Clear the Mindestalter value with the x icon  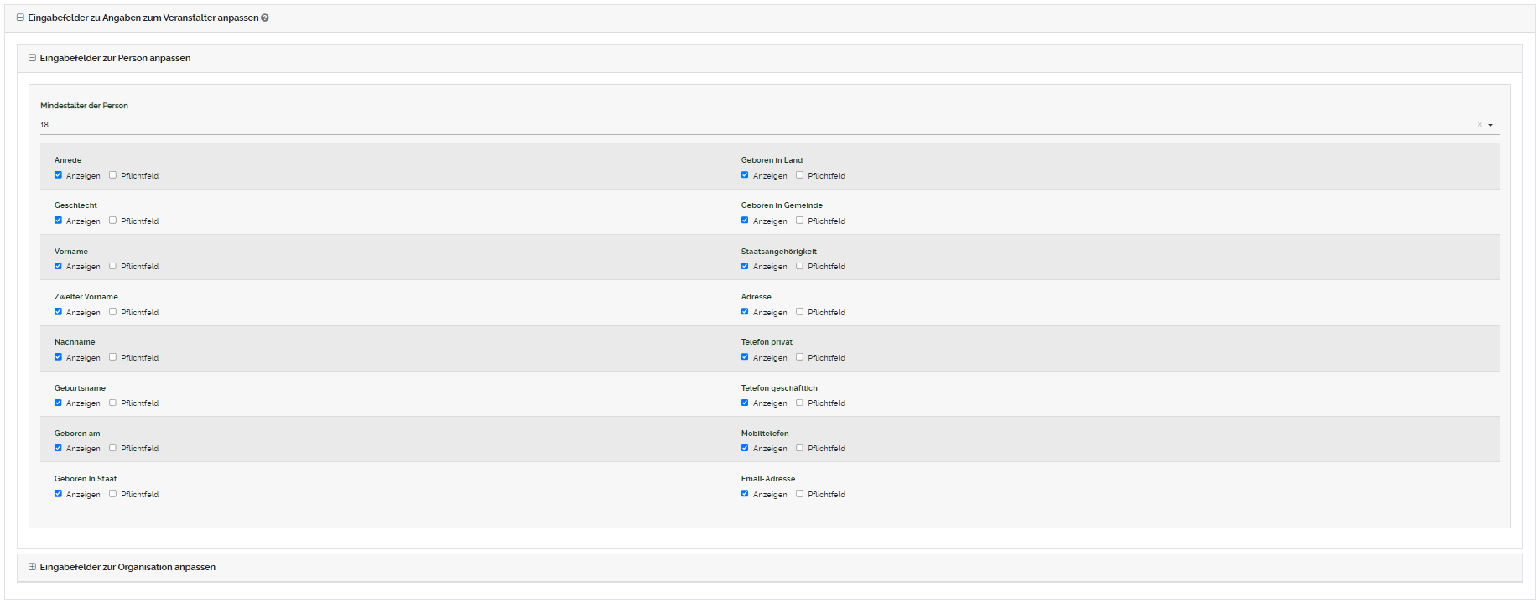tap(1479, 125)
